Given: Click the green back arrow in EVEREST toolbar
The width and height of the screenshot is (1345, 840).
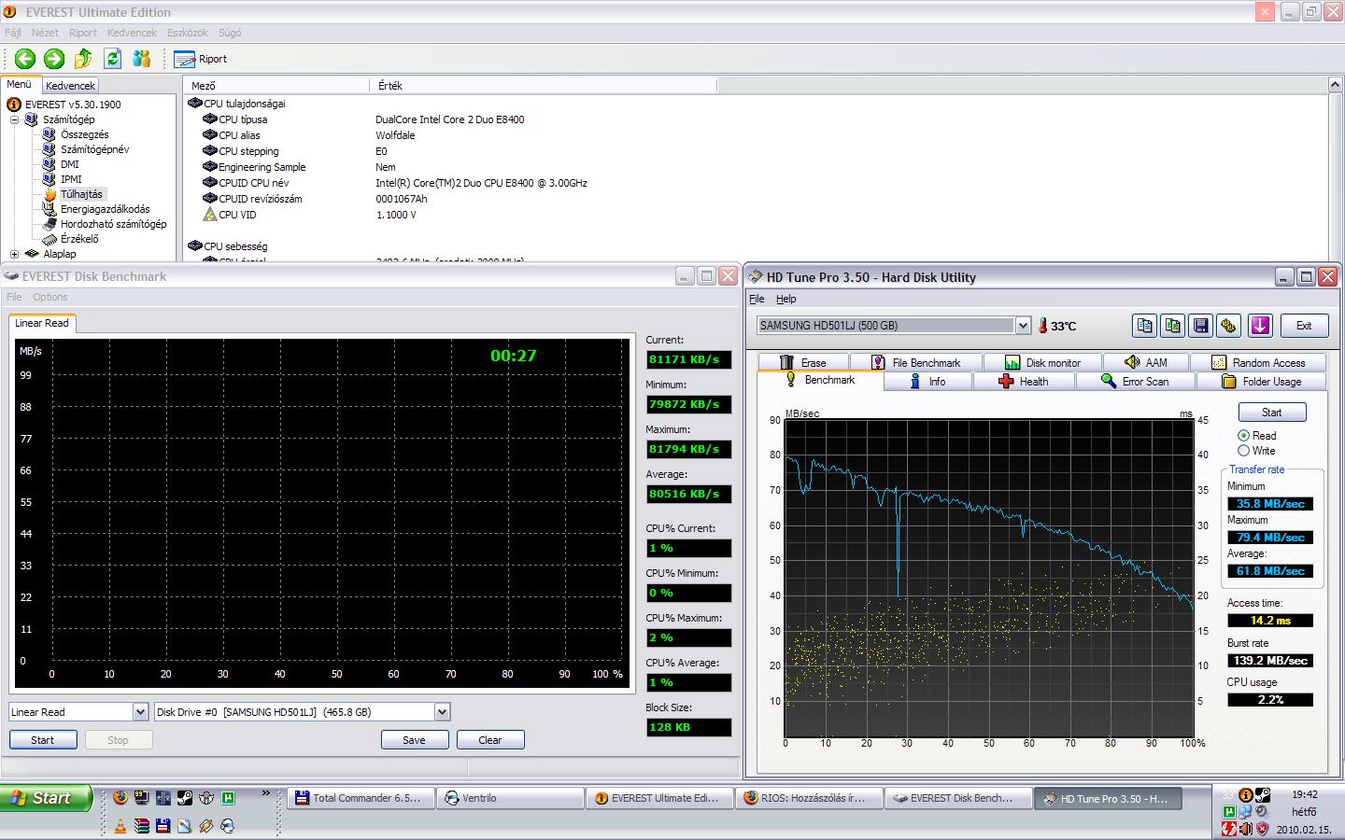Looking at the screenshot, I should tap(25, 59).
